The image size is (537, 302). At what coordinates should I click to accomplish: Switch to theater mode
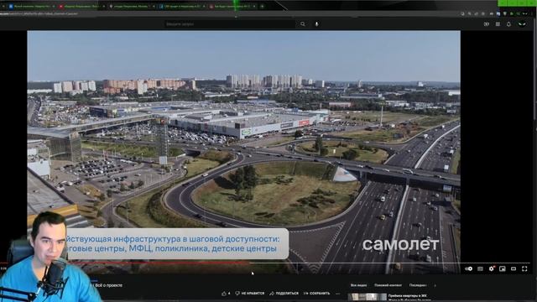click(514, 268)
